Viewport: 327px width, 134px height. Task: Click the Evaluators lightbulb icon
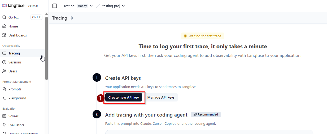coord(4,125)
